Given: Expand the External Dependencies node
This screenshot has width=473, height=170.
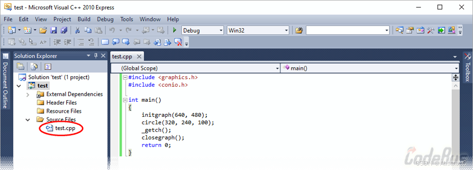Looking at the screenshot, I should coord(28,95).
